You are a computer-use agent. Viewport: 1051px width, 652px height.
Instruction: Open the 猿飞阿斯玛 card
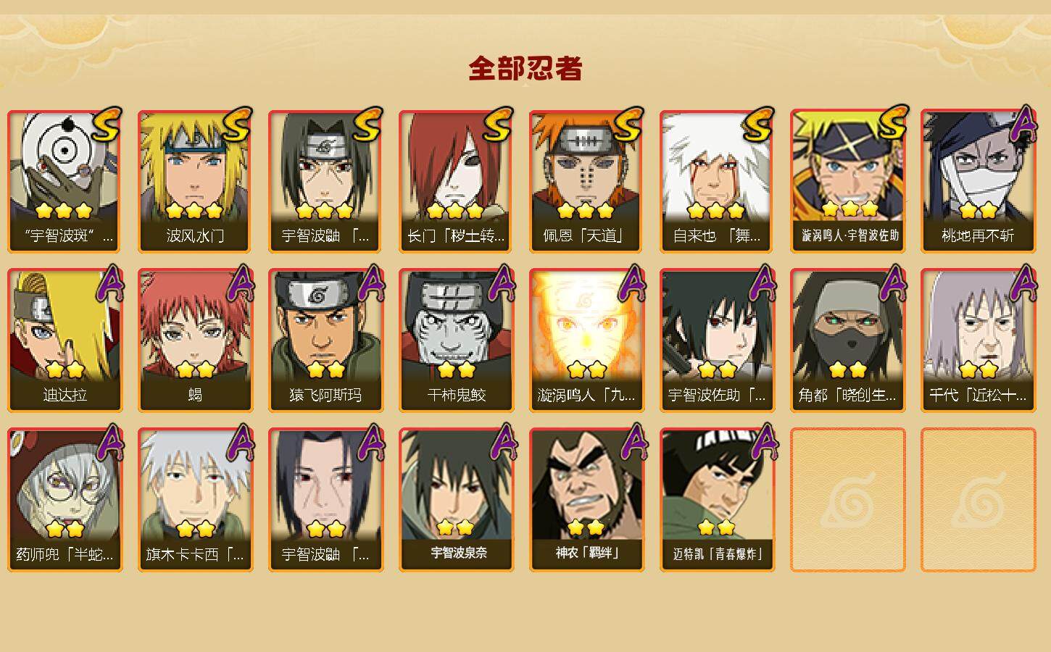tap(326, 340)
